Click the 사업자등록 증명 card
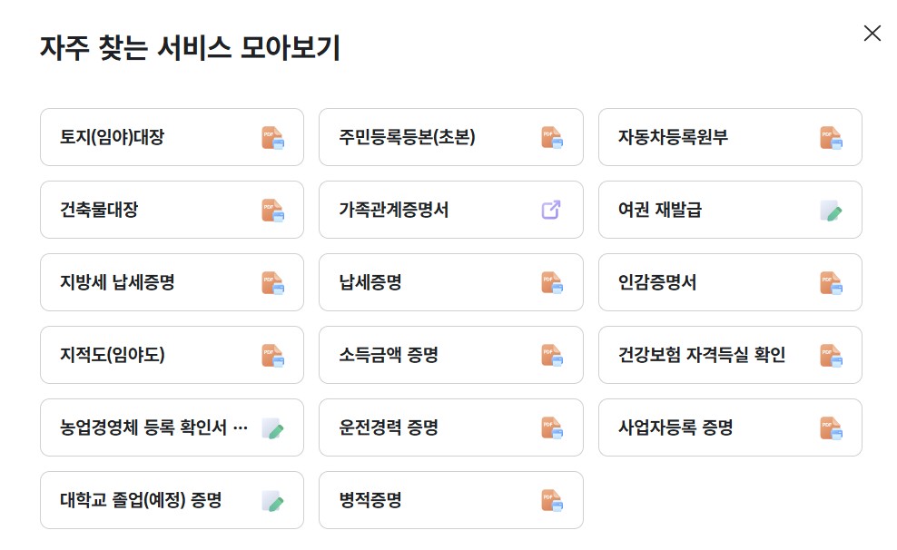The height and width of the screenshot is (550, 897). [x=729, y=427]
